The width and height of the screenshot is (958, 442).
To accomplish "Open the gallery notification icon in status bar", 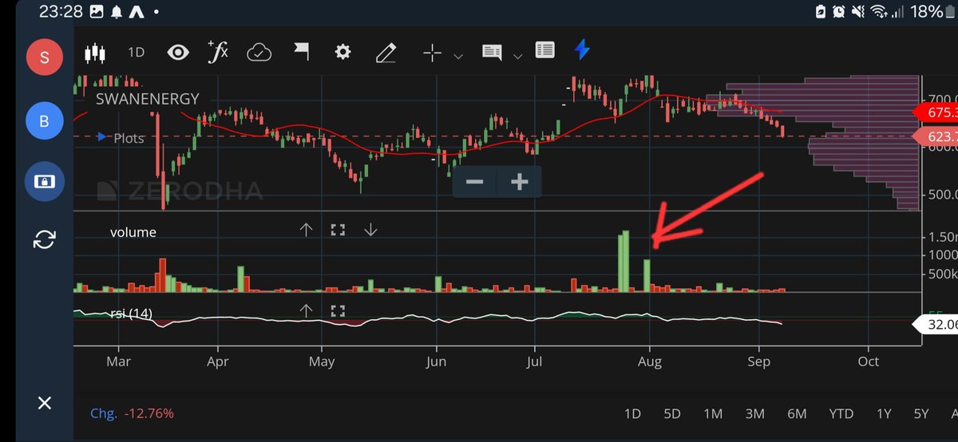I will coord(97,13).
